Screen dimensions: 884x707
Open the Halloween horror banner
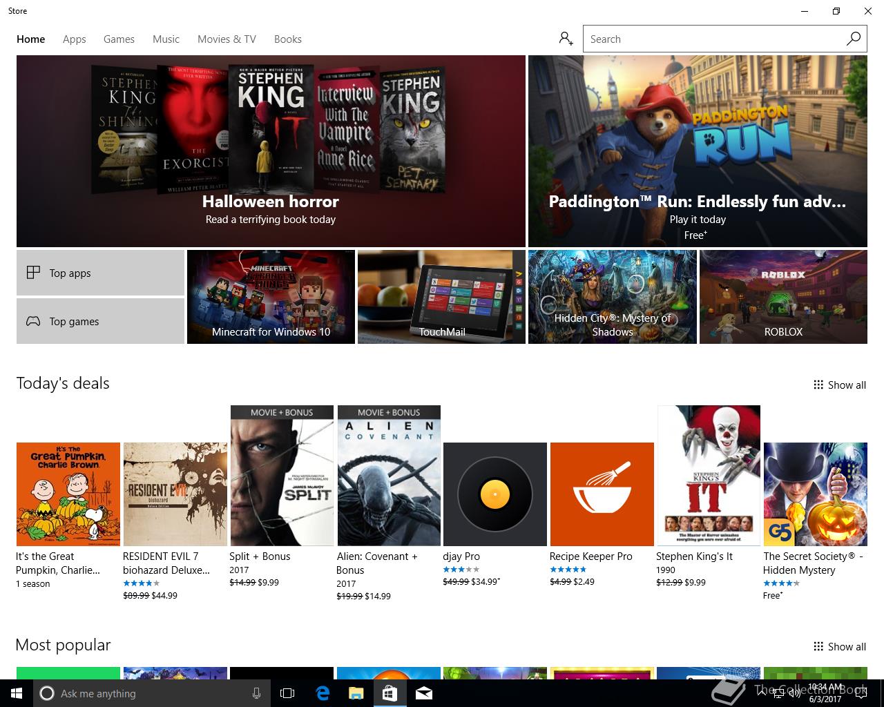point(271,151)
